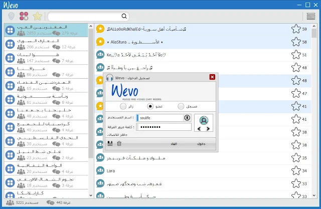This screenshot has height=209, width=321.
Task: Switch to previous avatar with left arrow
Action: tap(199, 129)
